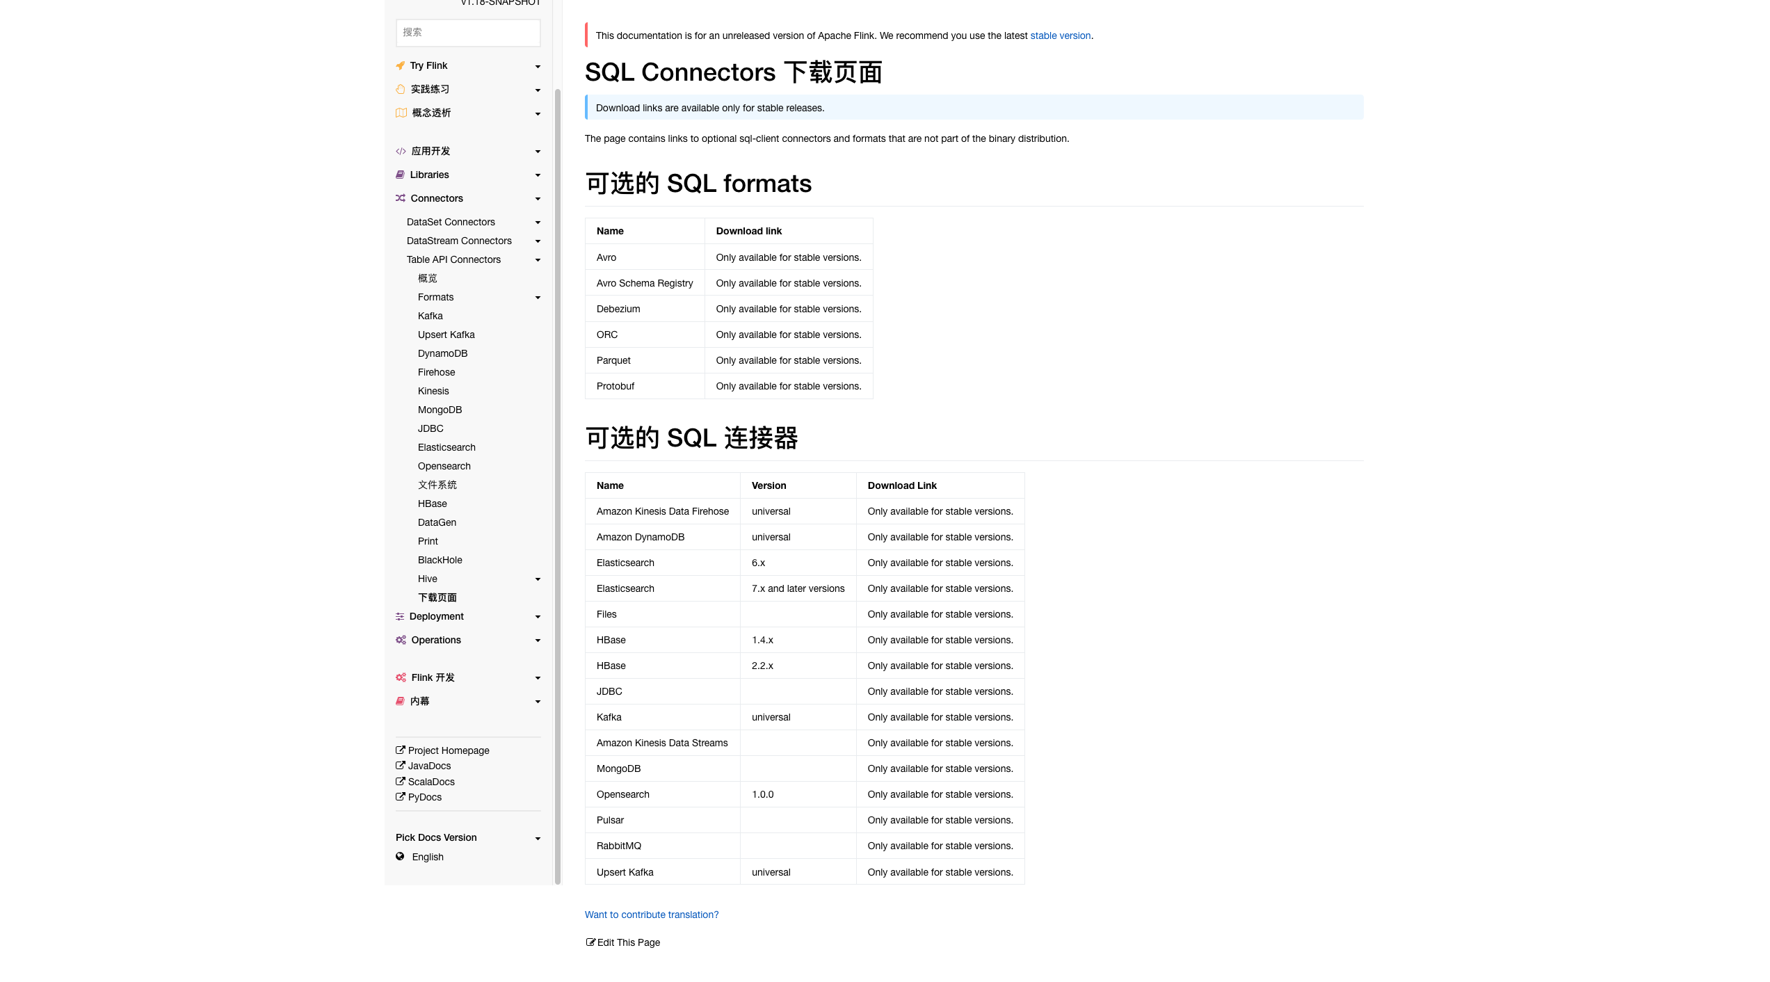Open the 概览 sidebar item
This screenshot has height=982, width=1770.
(x=428, y=278)
